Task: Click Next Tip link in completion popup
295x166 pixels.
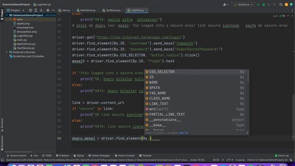Action: click(x=183, y=133)
